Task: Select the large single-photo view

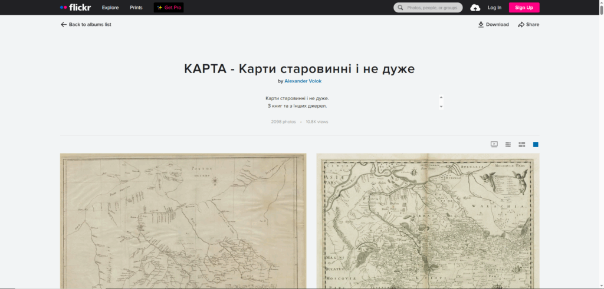Action: (536, 144)
